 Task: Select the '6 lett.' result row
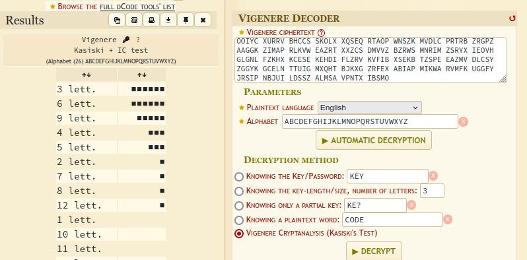(x=111, y=104)
